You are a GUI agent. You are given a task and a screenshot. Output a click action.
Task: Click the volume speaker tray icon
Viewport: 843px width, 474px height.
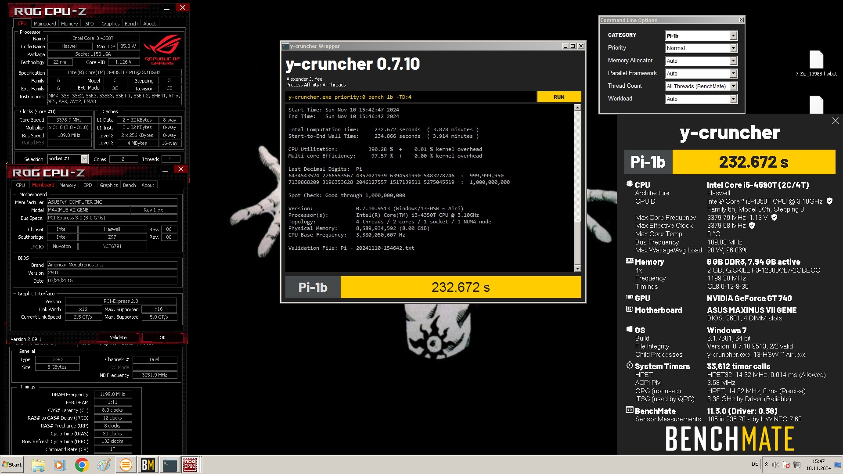click(x=776, y=465)
